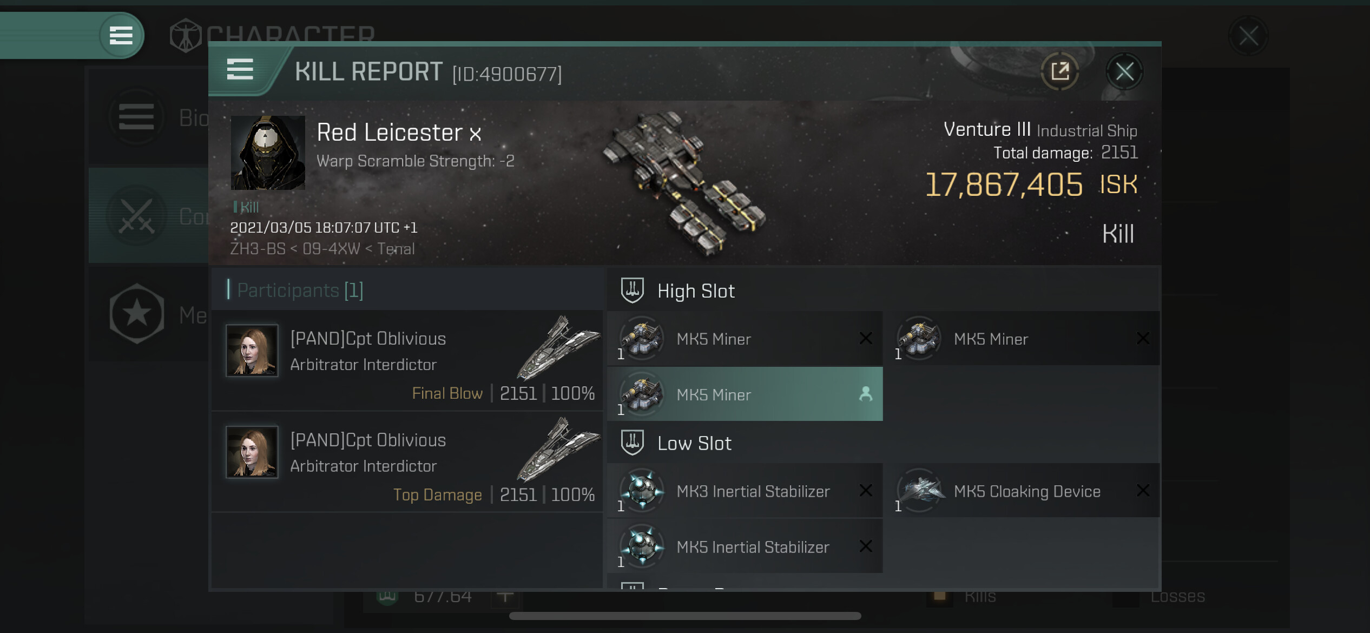Viewport: 1370px width, 633px height.
Task: Click the person icon on MK5 Miner
Action: (866, 394)
